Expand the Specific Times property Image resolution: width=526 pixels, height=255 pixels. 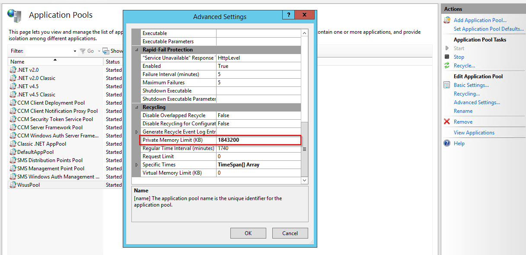(137, 165)
